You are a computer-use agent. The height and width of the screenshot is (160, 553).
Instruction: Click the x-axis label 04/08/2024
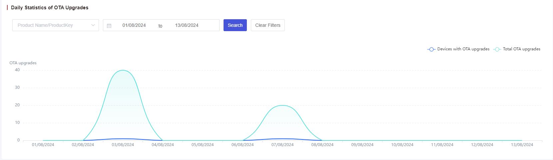(x=163, y=145)
